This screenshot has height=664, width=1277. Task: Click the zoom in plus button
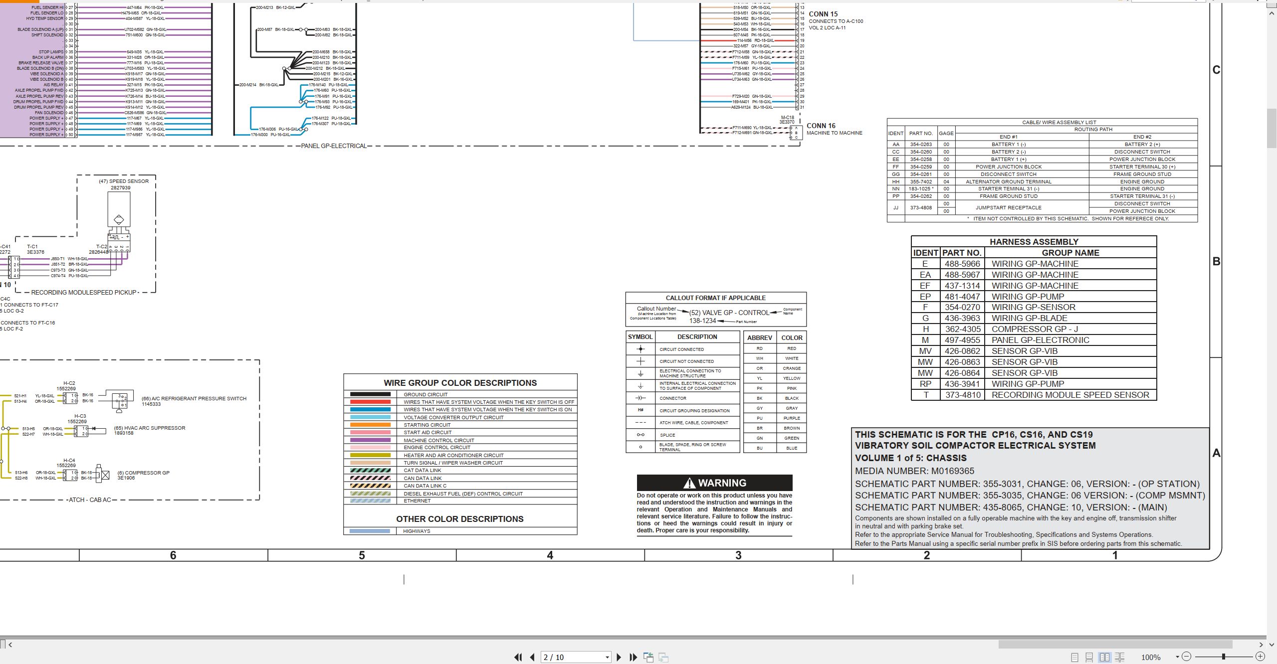click(1260, 657)
